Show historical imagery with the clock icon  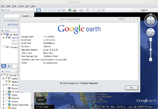pyautogui.click(x=70, y=10)
